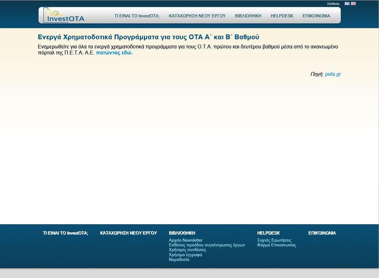
Task: Click the InvestOTA logo
Action: click(64, 15)
